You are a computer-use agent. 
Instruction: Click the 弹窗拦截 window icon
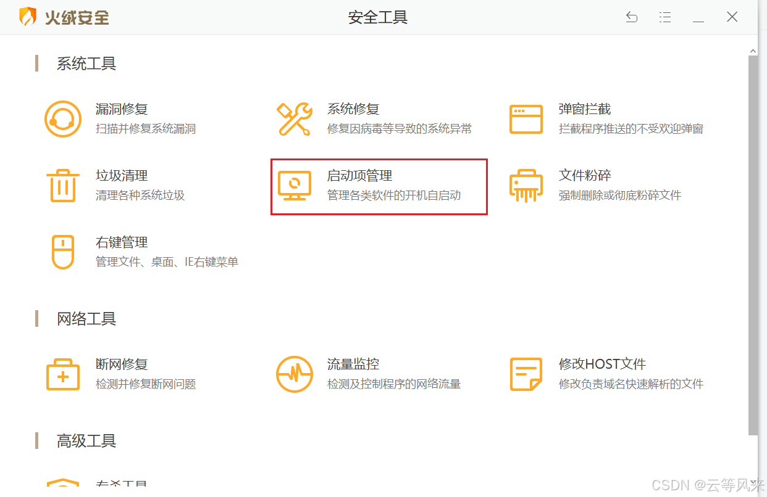pos(526,119)
